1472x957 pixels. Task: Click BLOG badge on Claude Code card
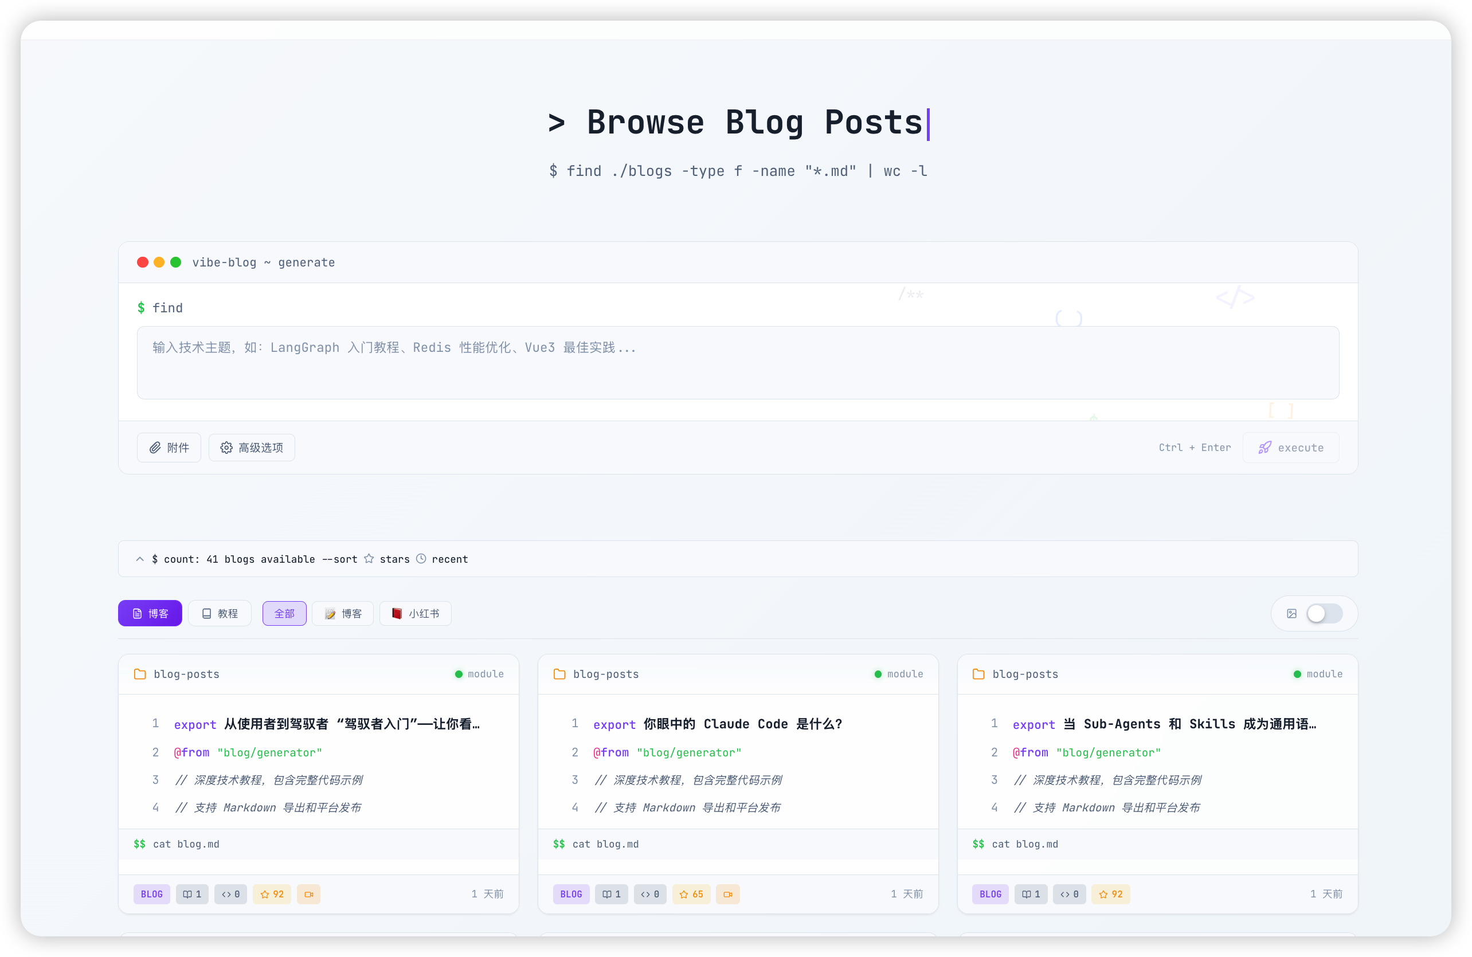click(571, 894)
